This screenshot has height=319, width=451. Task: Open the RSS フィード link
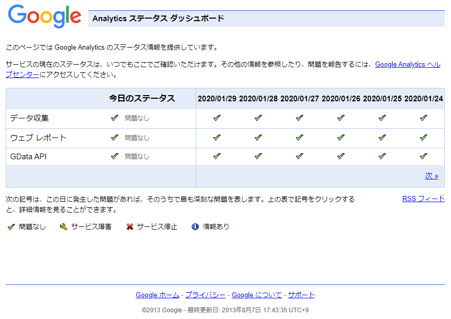click(424, 199)
